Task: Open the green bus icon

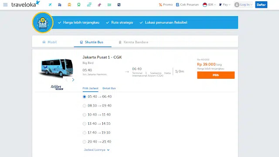Action: point(79,5)
